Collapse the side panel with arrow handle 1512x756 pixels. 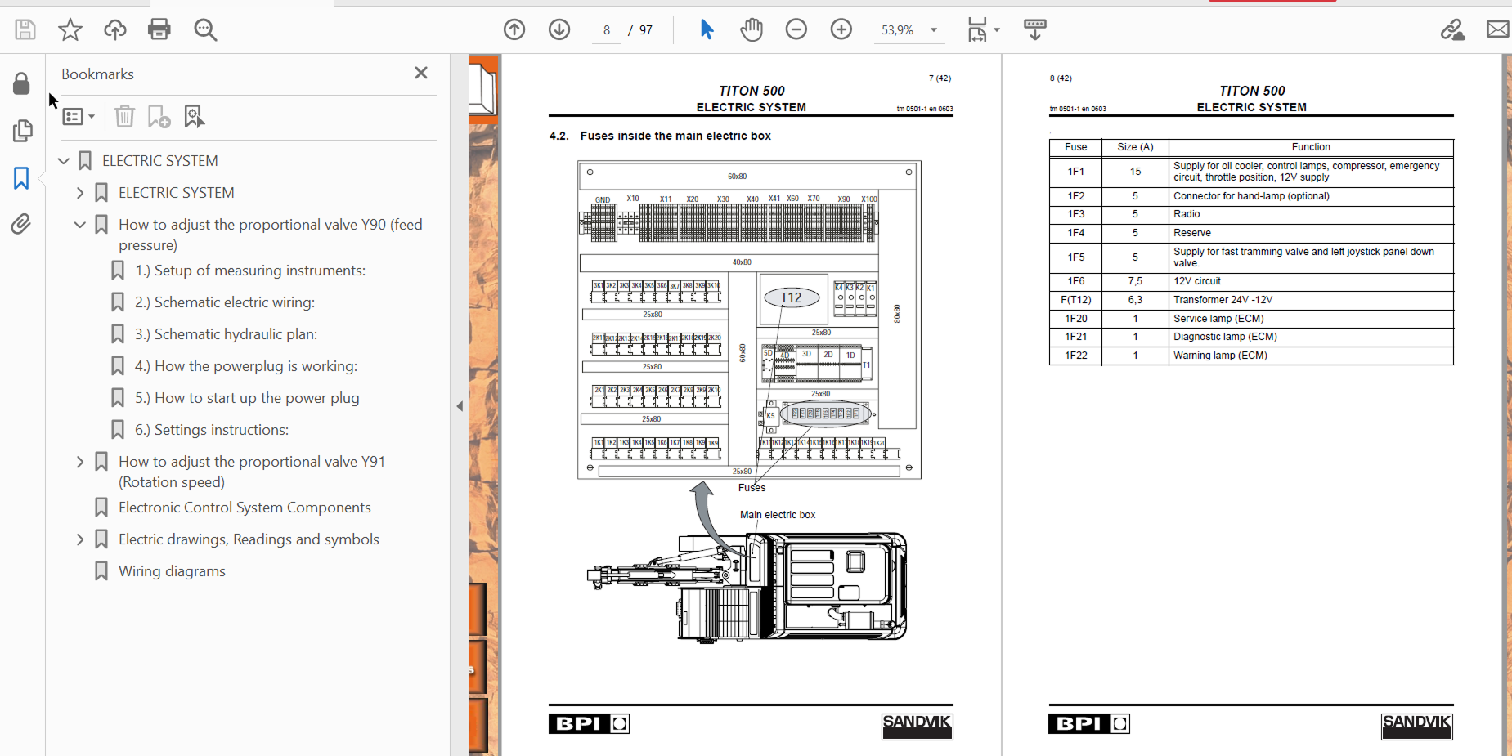coord(460,406)
